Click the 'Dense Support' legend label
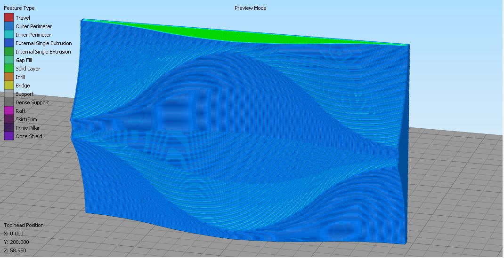 [x=33, y=102]
